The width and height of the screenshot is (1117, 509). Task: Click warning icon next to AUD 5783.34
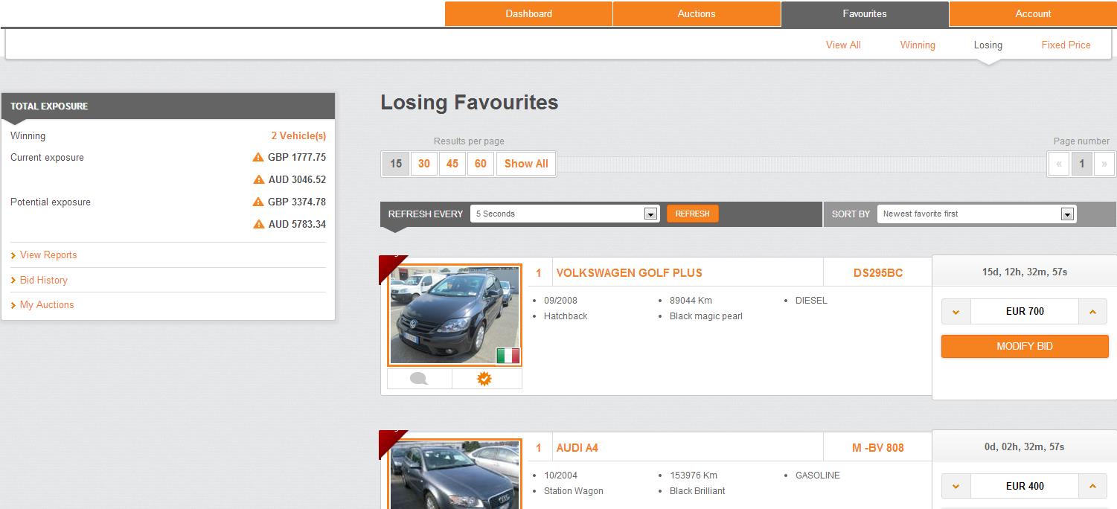[x=259, y=224]
